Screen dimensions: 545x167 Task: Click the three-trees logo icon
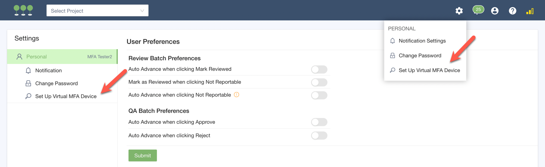click(23, 10)
